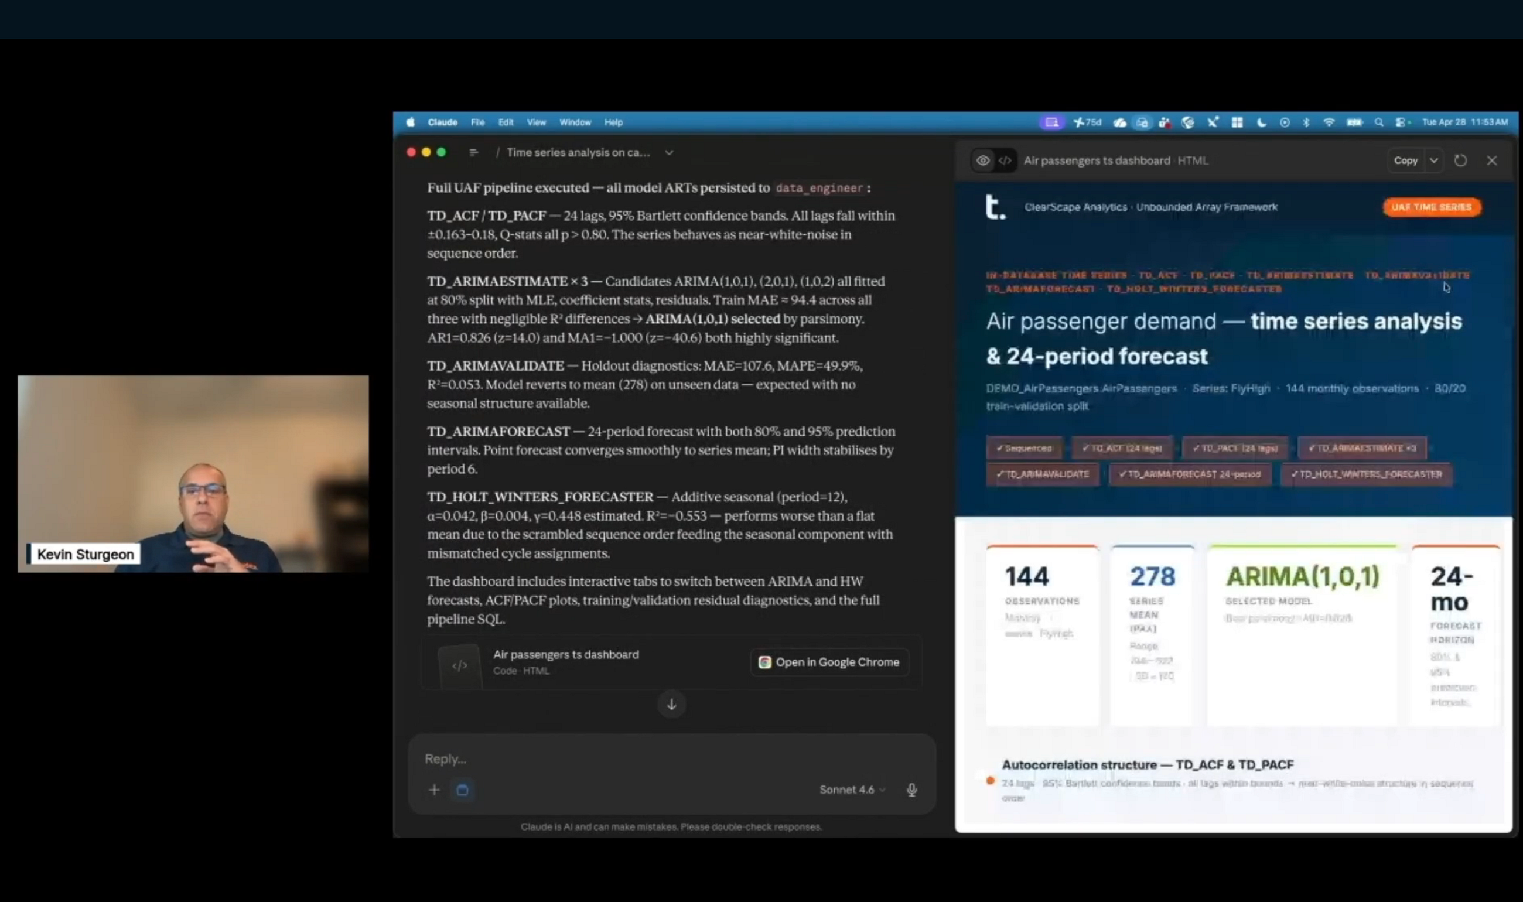1523x902 pixels.
Task: Toggle the Claude sidebar icon
Action: tap(473, 152)
